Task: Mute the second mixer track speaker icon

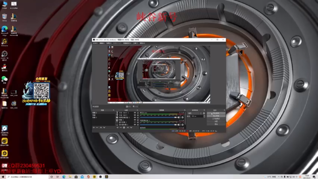Action: [179, 125]
